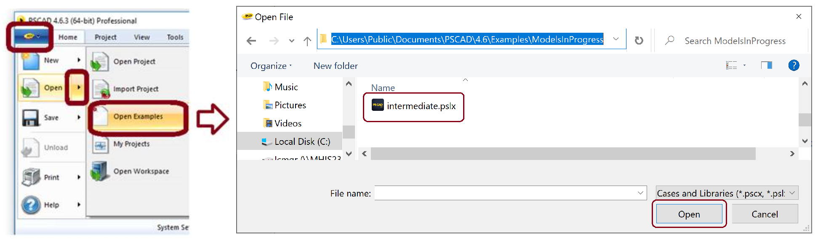Click the Name column header
Viewport: 818px width, 246px height.
[383, 88]
